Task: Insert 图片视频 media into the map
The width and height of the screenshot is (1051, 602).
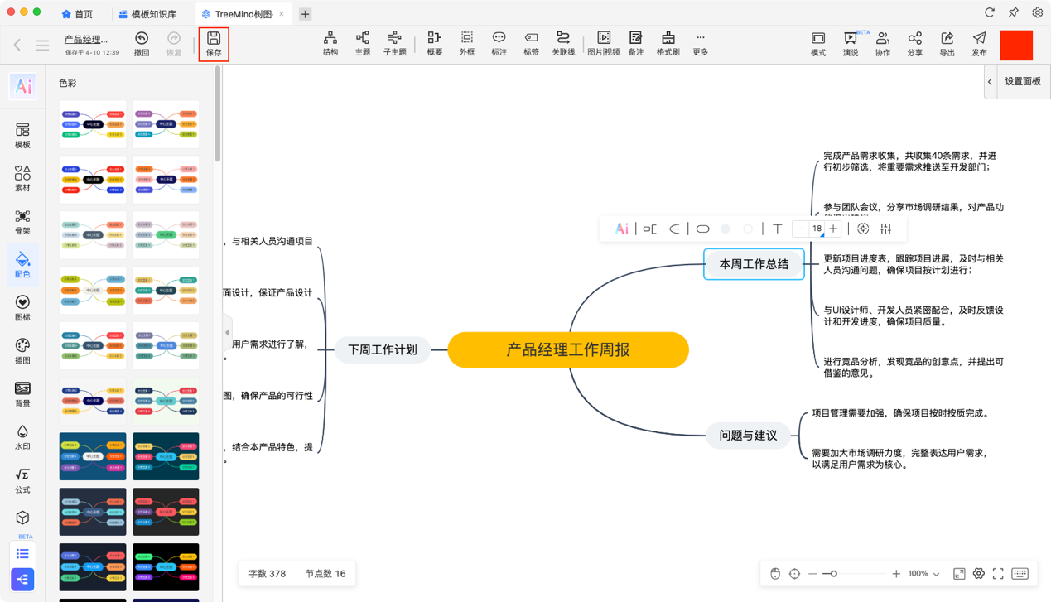Action: (604, 43)
